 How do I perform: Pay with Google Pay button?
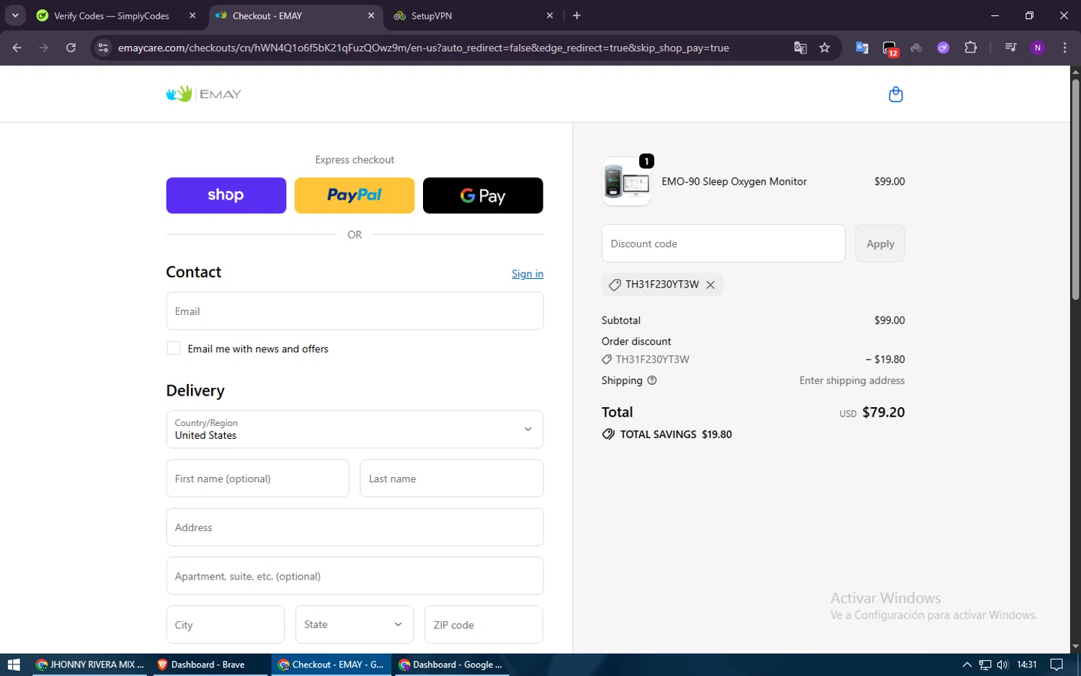(483, 195)
